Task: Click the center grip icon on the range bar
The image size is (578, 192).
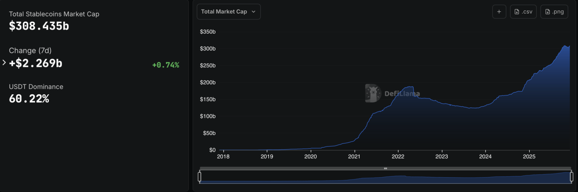Action: [385, 168]
